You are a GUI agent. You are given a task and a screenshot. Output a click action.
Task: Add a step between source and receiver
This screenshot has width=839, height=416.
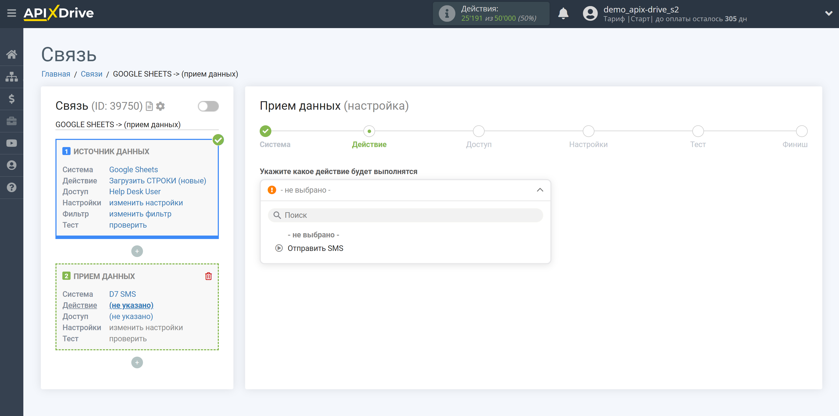point(137,251)
